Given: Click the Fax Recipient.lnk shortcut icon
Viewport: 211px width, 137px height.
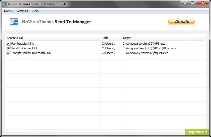Looking at the screenshot, I should pos(8,44).
